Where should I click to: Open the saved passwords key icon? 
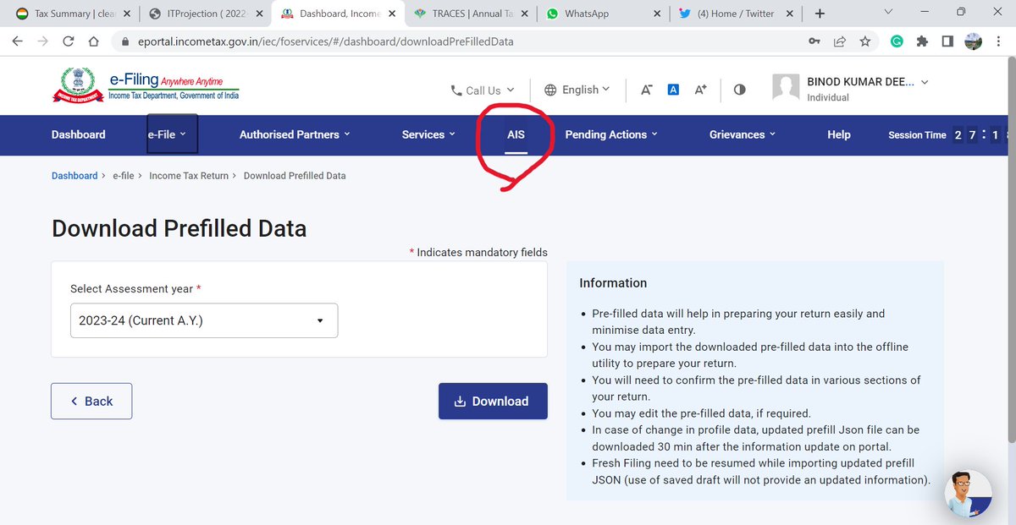pos(814,41)
